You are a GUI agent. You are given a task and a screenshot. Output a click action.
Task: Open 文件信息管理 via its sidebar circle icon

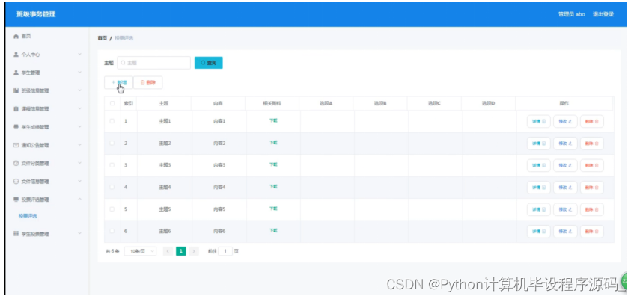pyautogui.click(x=16, y=182)
